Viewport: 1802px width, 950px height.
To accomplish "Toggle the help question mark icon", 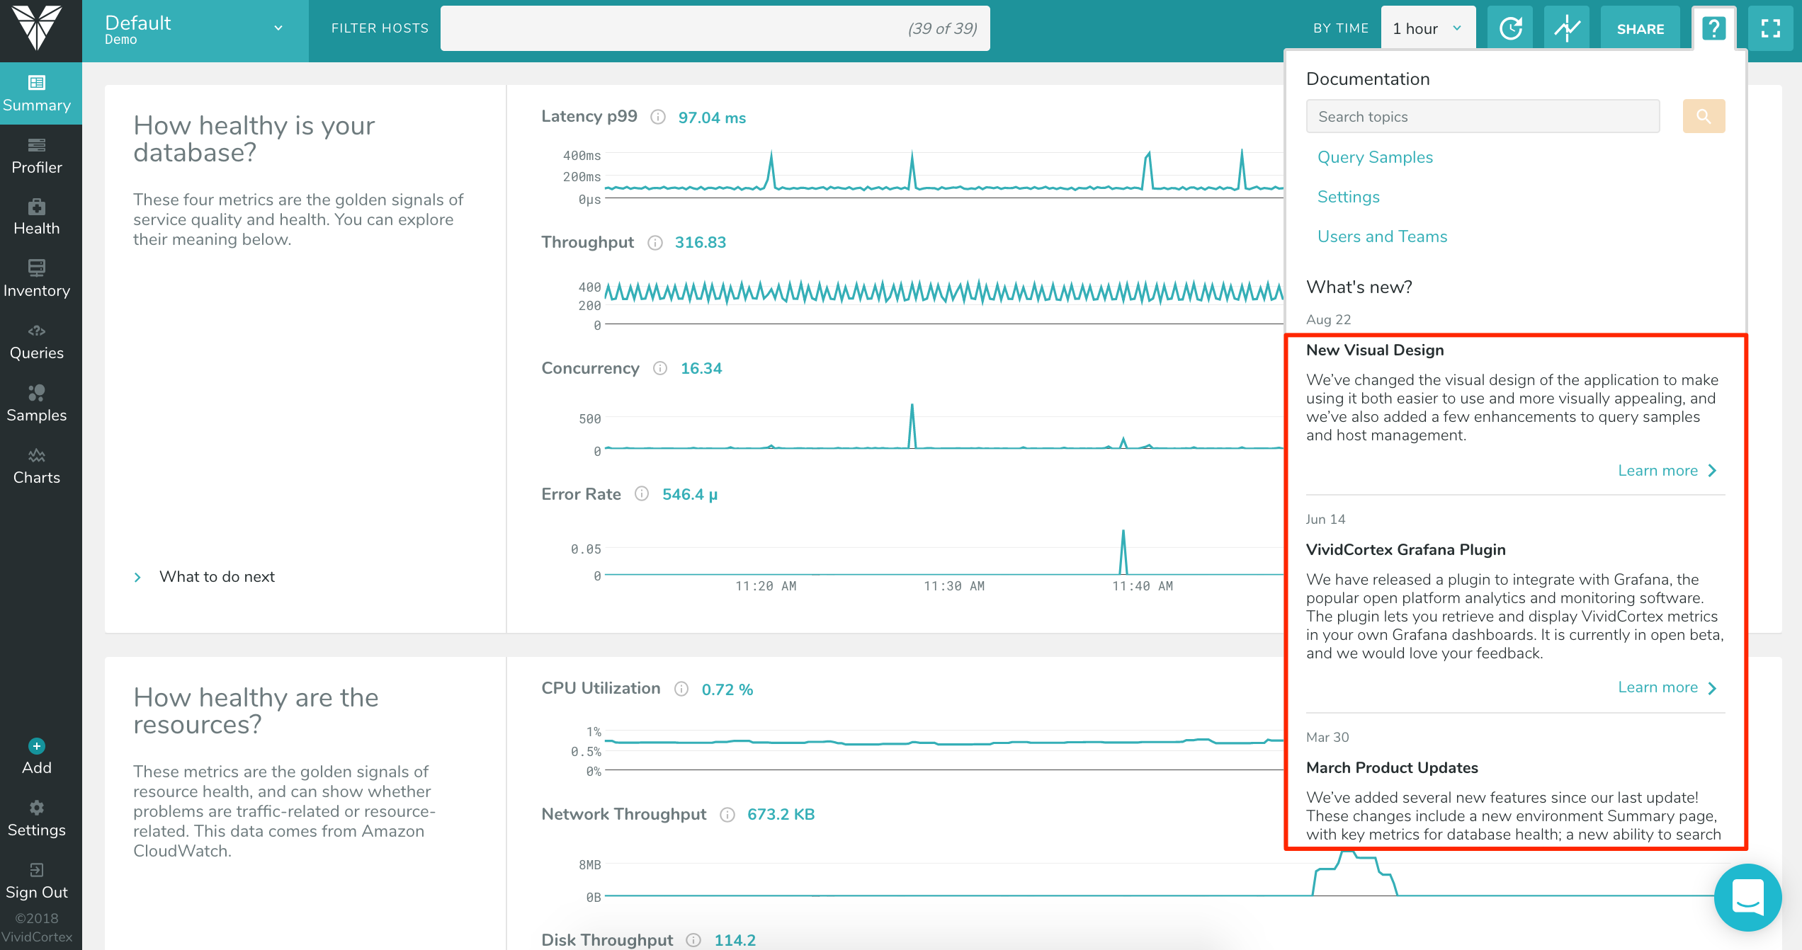I will (x=1713, y=28).
